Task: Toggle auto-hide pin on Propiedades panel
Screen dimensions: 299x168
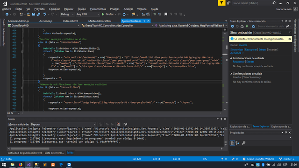Action: [286, 133]
